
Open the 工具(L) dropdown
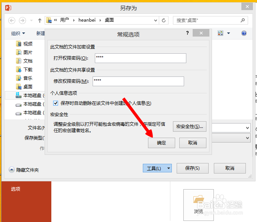pyautogui.click(x=157, y=168)
